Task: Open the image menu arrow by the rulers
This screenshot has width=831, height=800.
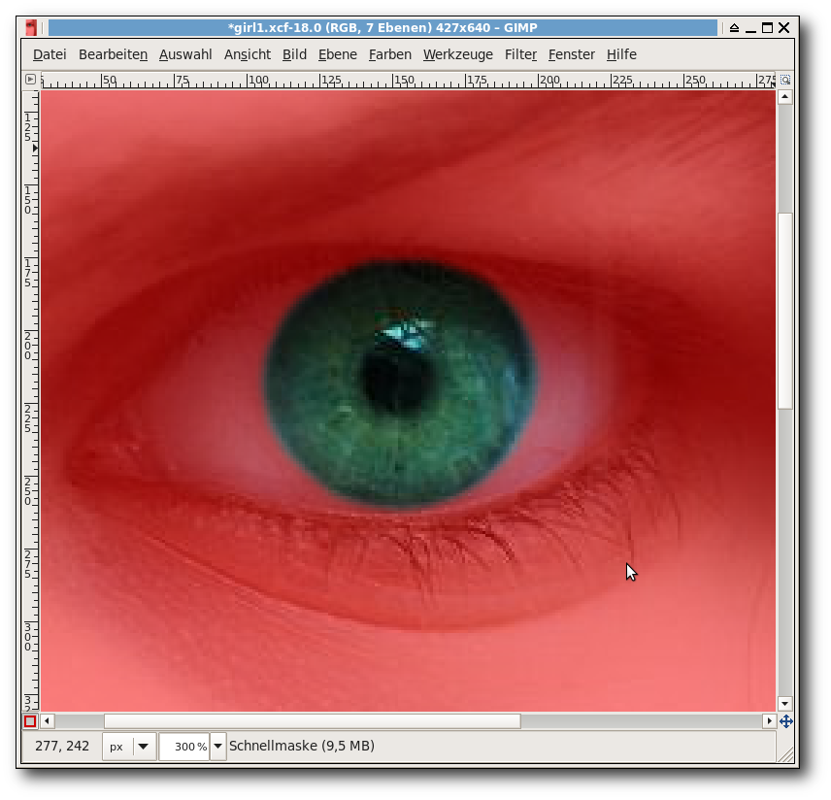Action: coord(30,80)
